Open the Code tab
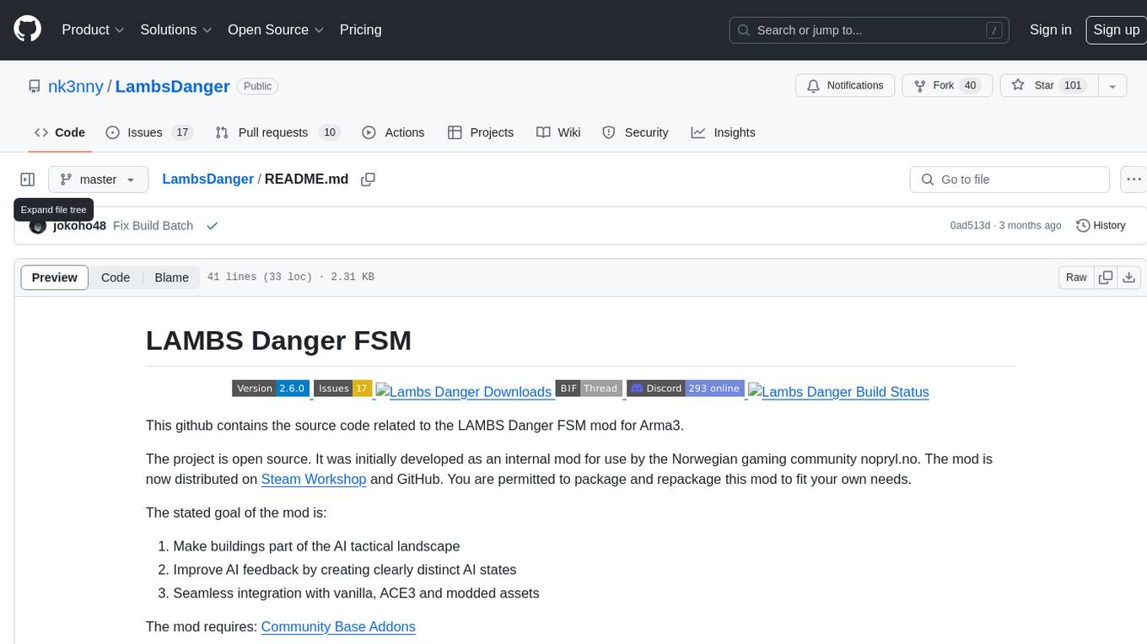 [x=60, y=132]
